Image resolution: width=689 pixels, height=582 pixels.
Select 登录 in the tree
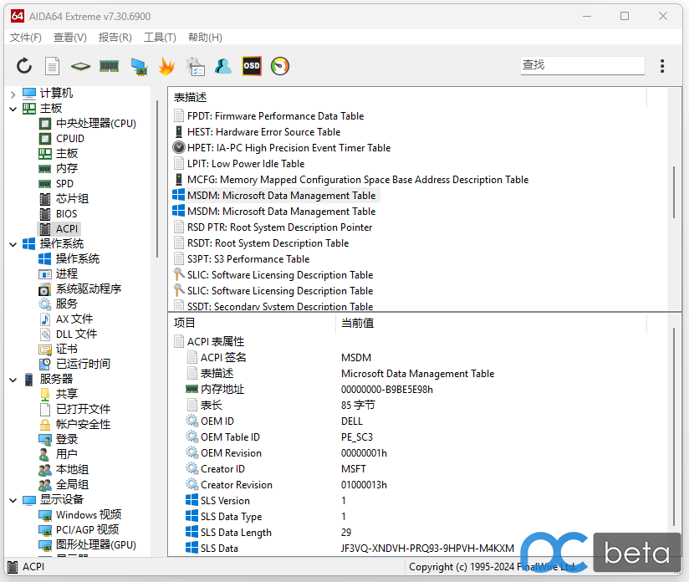tap(59, 439)
